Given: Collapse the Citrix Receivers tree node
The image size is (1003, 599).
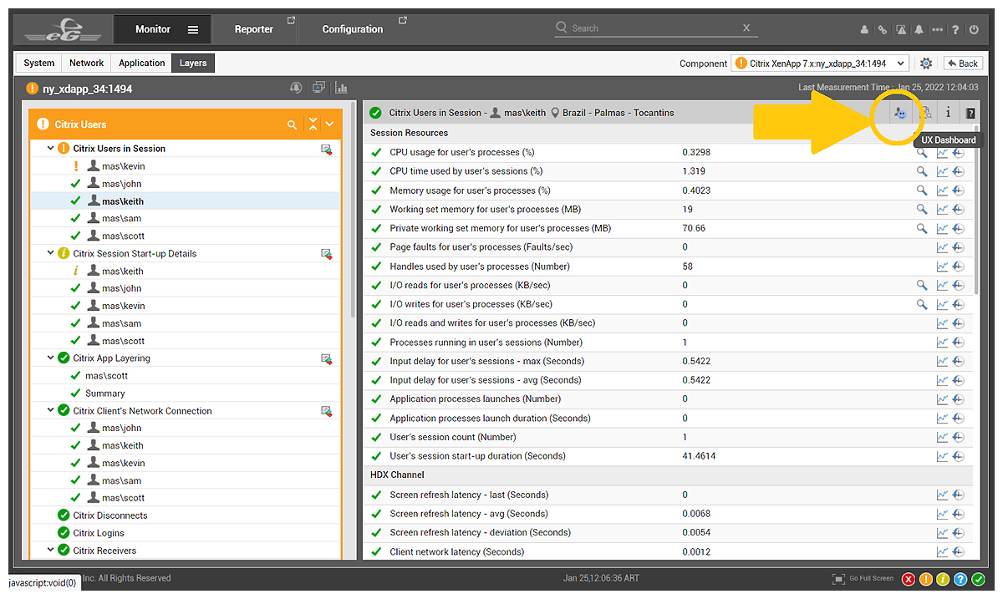Looking at the screenshot, I should point(51,551).
